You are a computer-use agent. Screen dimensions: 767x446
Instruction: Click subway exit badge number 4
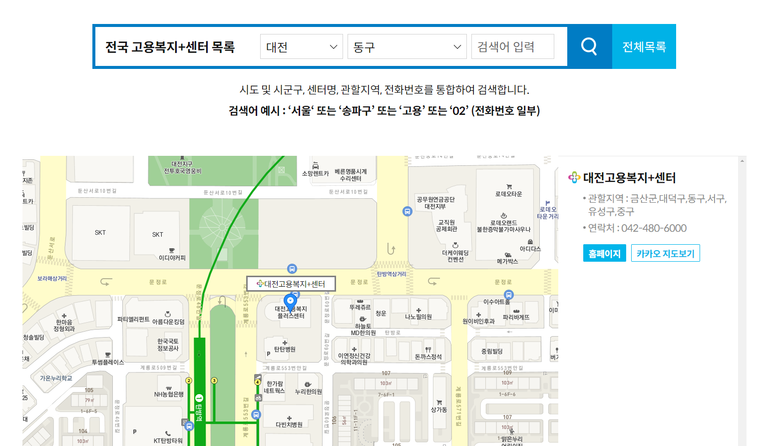point(258,382)
